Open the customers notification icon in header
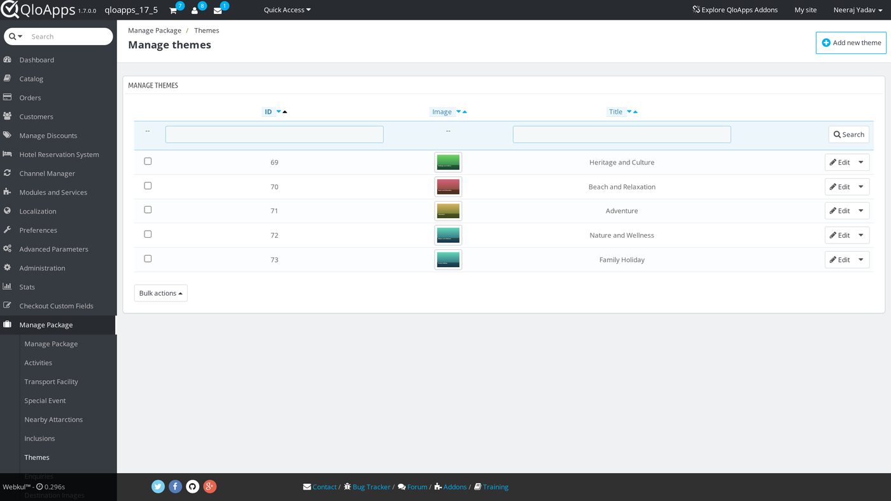This screenshot has width=891, height=501. [x=195, y=10]
